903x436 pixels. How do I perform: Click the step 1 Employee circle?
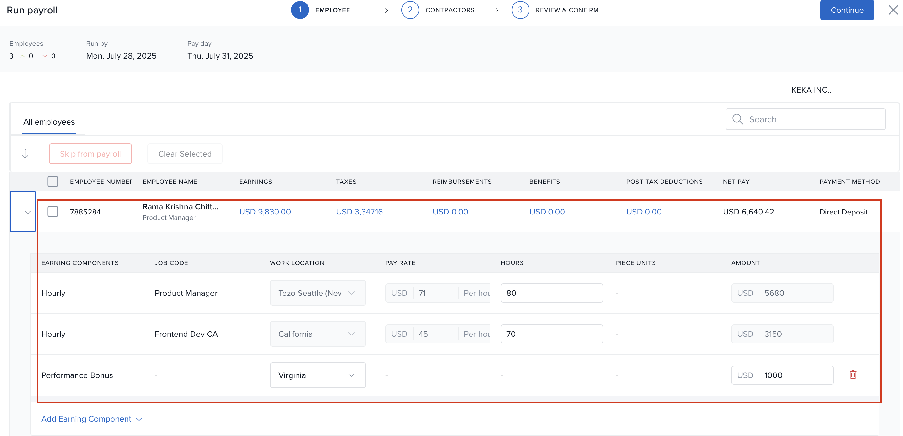[x=300, y=10]
